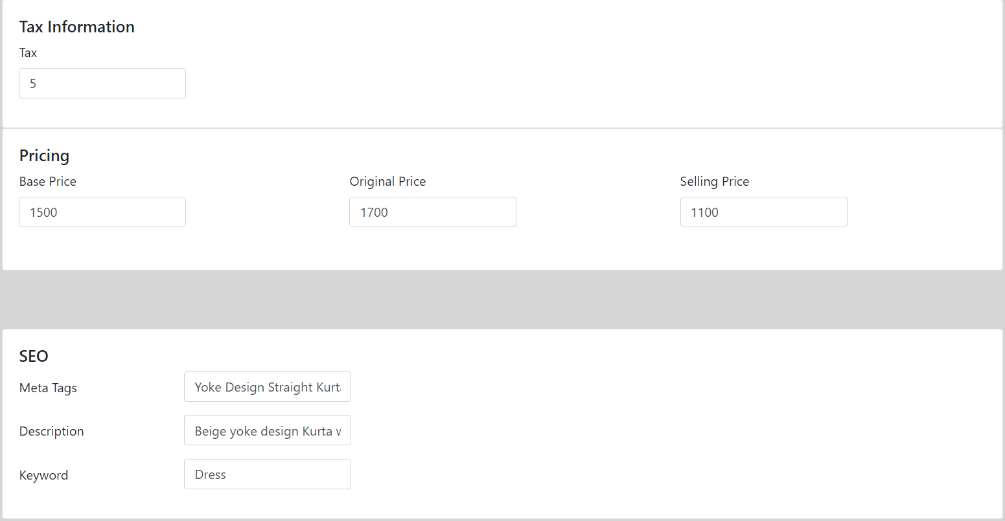Screen dimensions: 1005x521
Task: Click the SEO section heading
Action: click(x=34, y=357)
